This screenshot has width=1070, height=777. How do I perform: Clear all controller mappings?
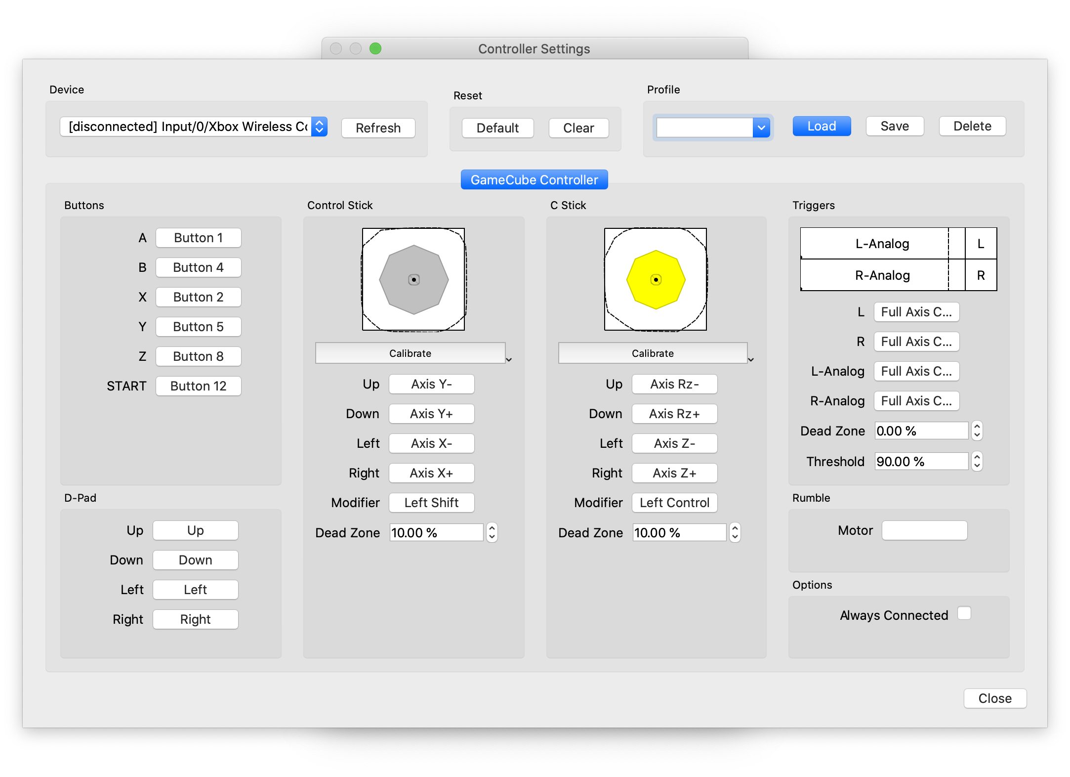click(578, 128)
